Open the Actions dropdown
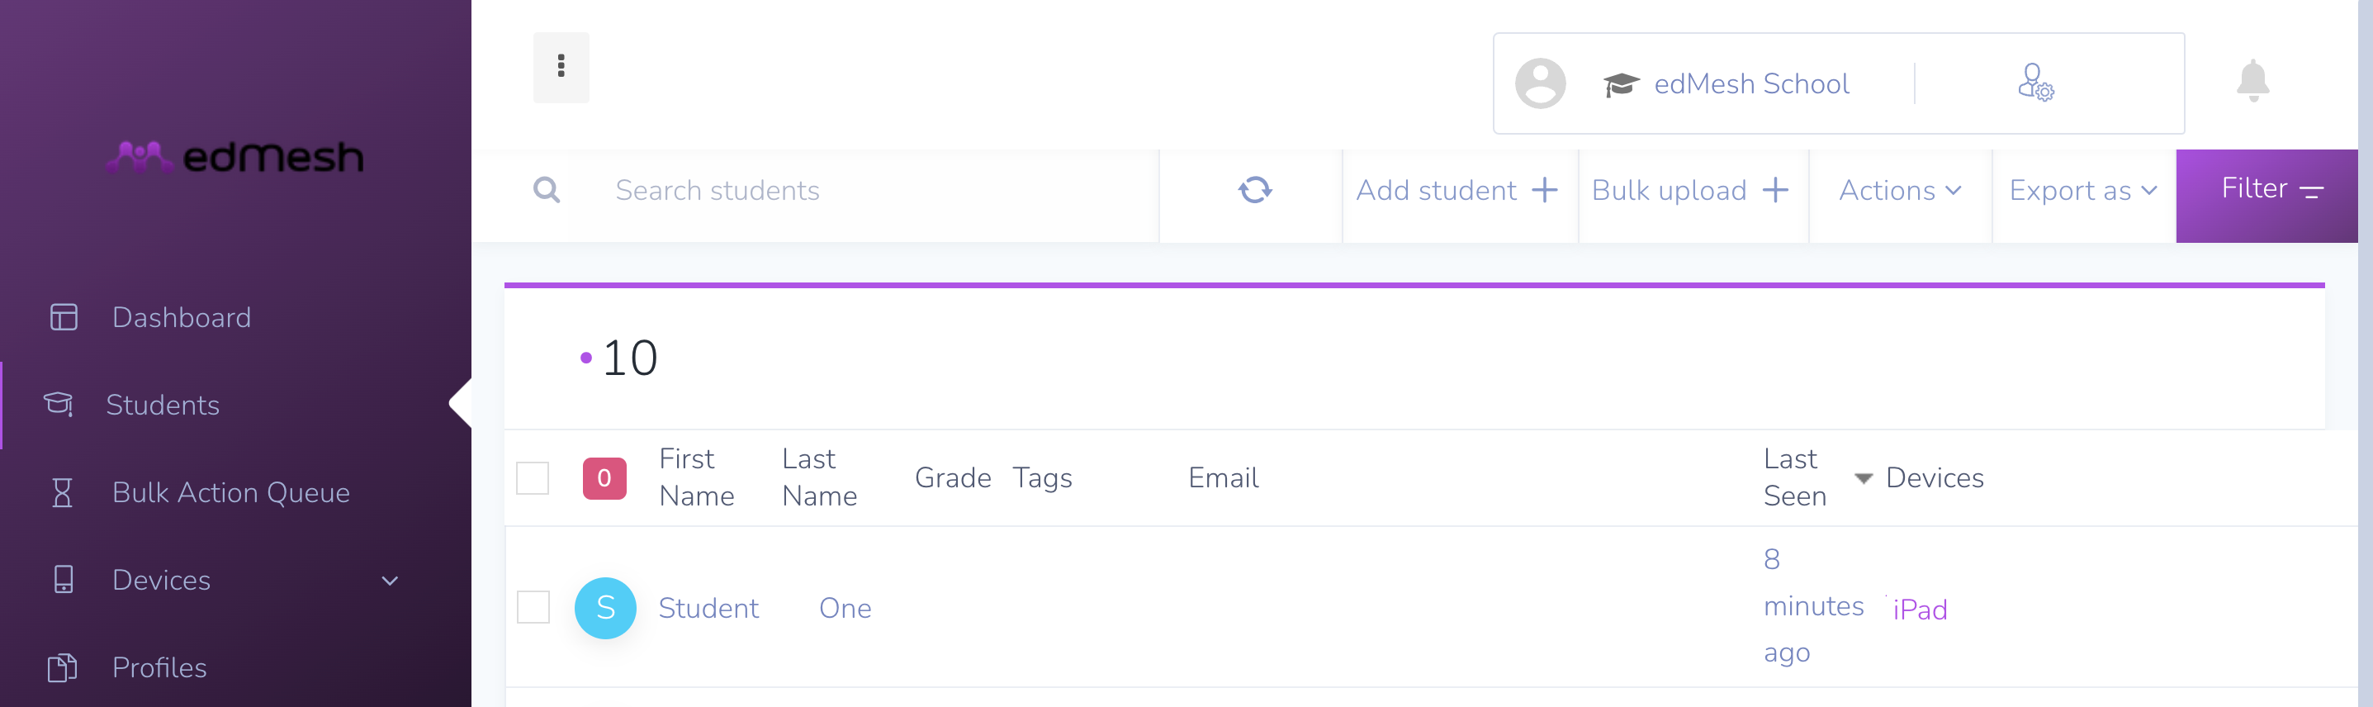This screenshot has height=707, width=2373. pos(1901,190)
